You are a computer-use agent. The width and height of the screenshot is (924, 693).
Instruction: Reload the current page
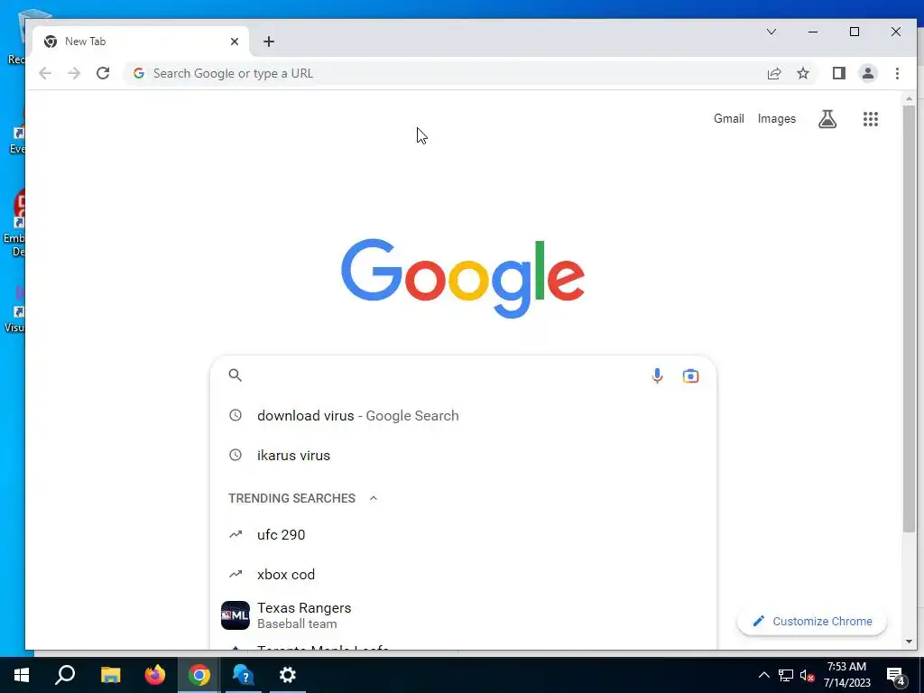103,74
